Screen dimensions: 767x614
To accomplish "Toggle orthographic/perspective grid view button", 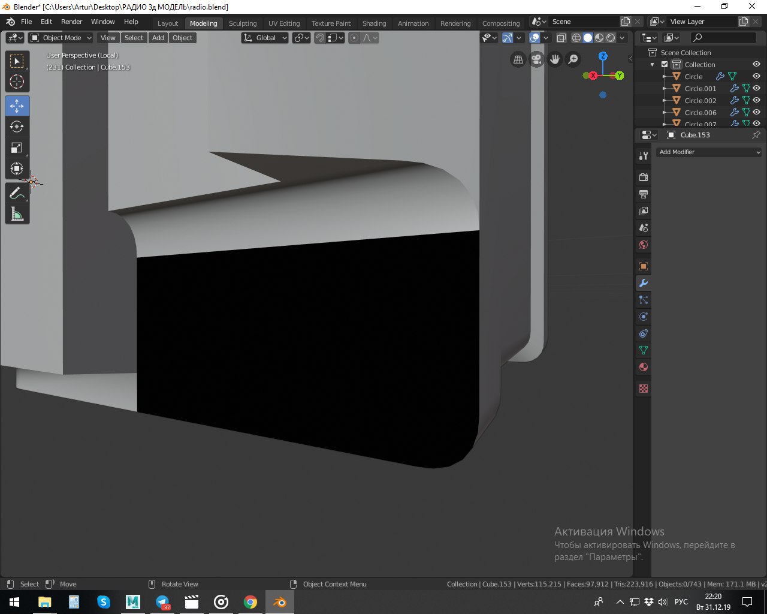I will (518, 59).
